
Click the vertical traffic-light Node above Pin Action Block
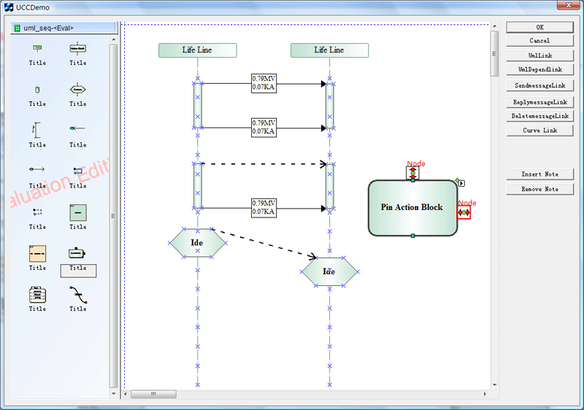tap(412, 173)
